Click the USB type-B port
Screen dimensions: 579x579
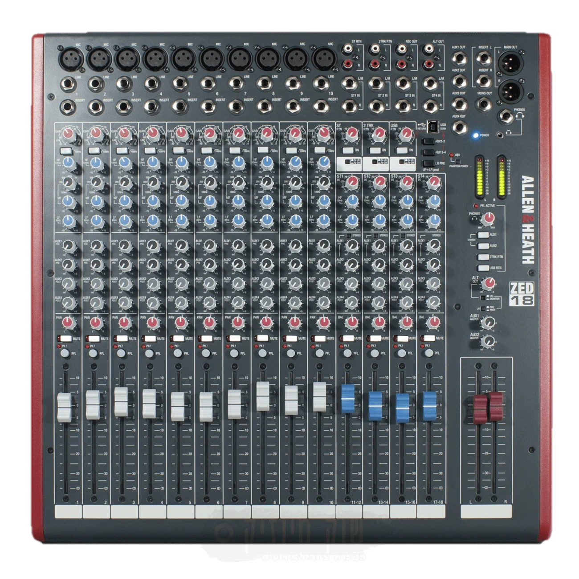[x=433, y=126]
